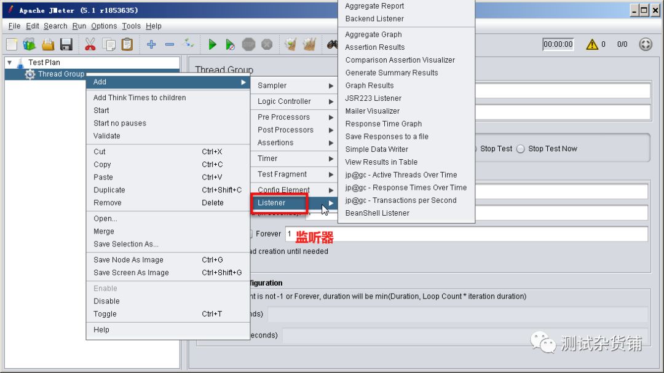
Task: Toggle the Forever checkbox
Action: pyautogui.click(x=251, y=234)
